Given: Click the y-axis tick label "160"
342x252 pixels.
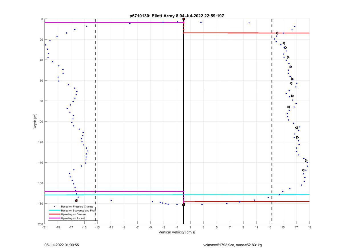Looking at the screenshot, I should pyautogui.click(x=40, y=183).
